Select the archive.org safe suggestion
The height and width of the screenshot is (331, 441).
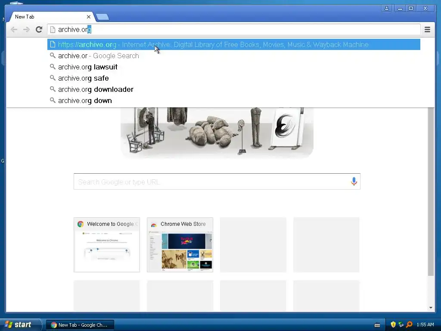pyautogui.click(x=234, y=78)
